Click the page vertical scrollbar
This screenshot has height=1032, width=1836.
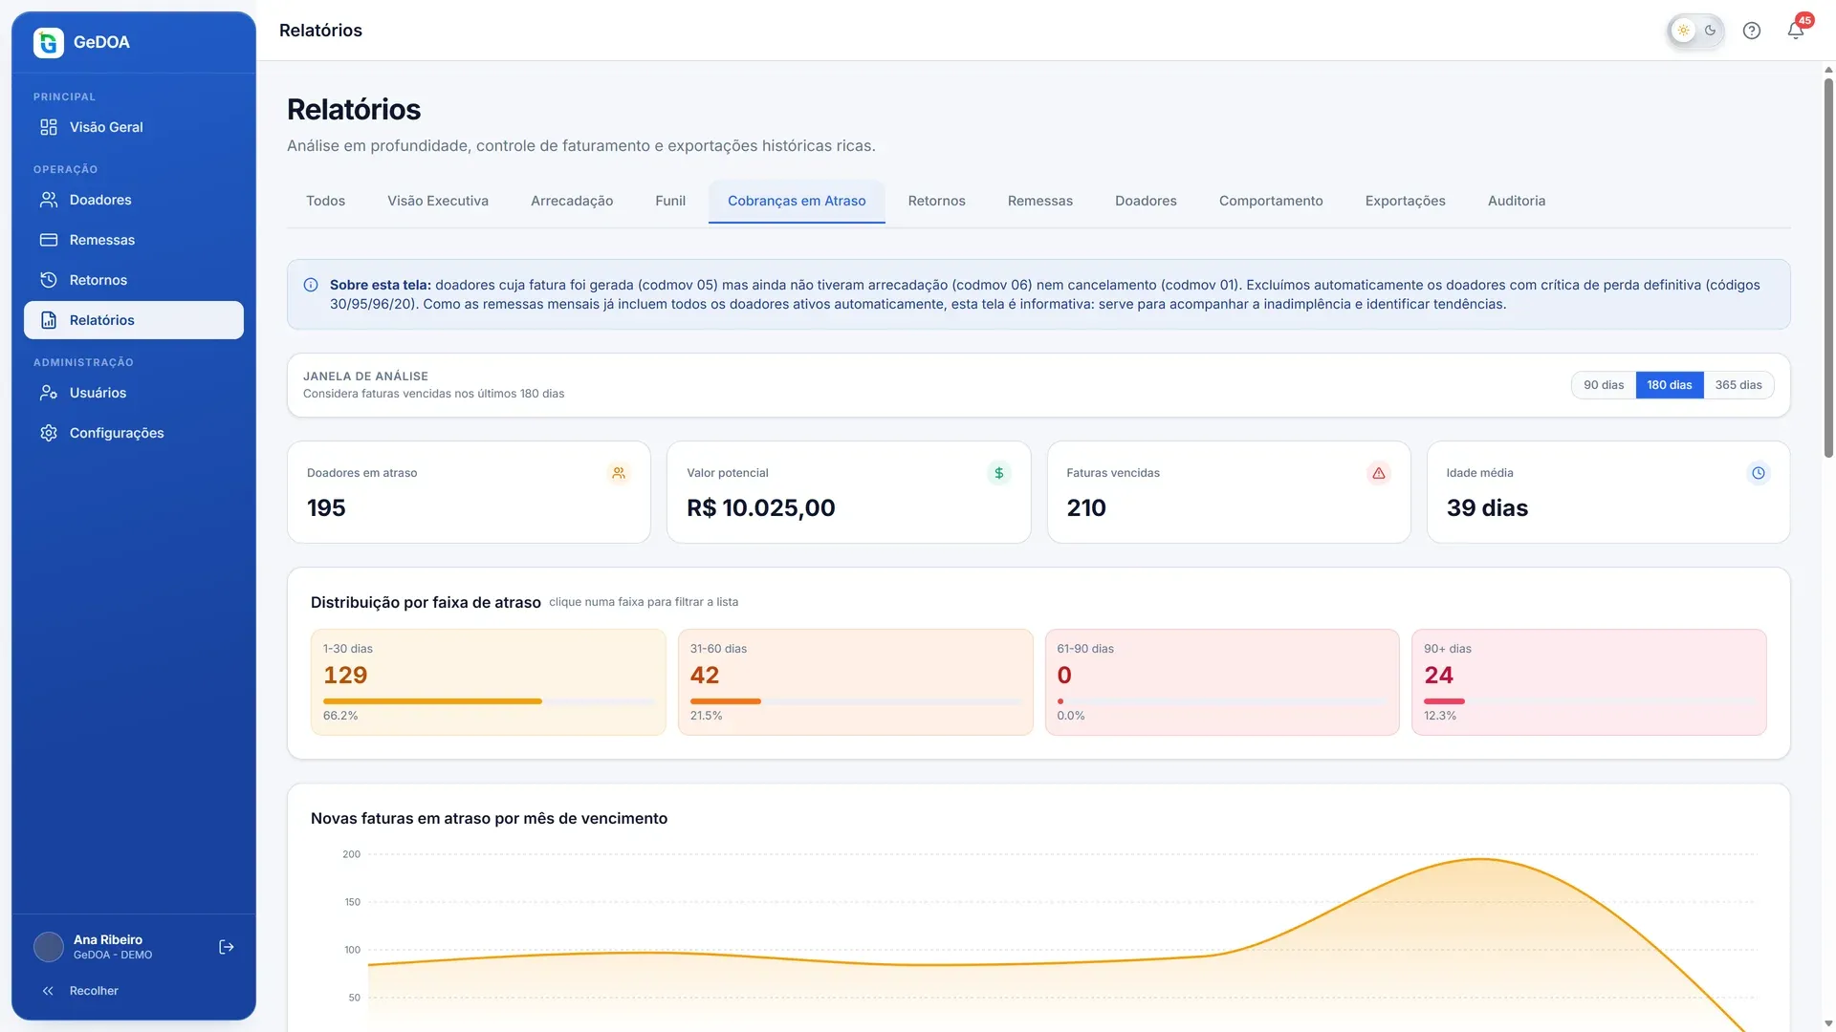point(1828,268)
